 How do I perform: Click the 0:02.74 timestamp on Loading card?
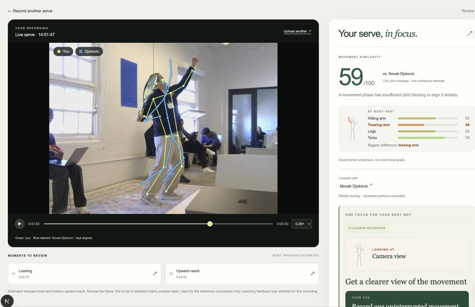24,277
